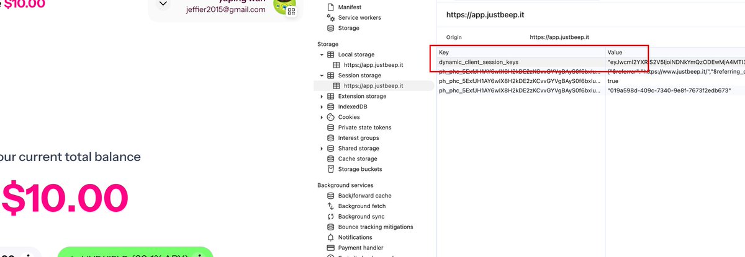Select the Storage buckets database icon
The image size is (745, 257).
331,169
